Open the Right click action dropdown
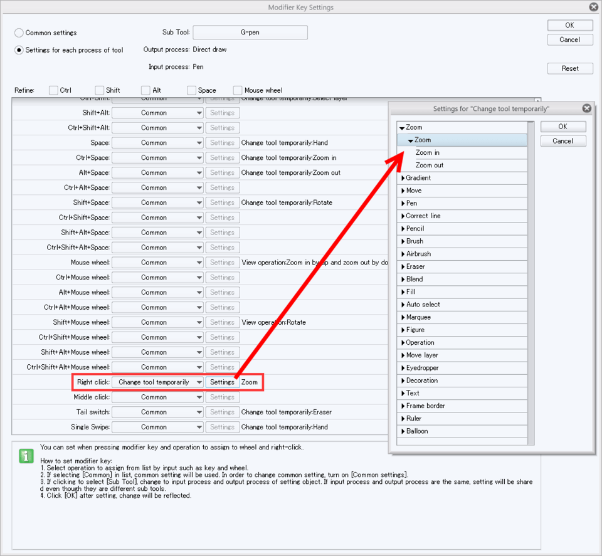 tap(157, 382)
